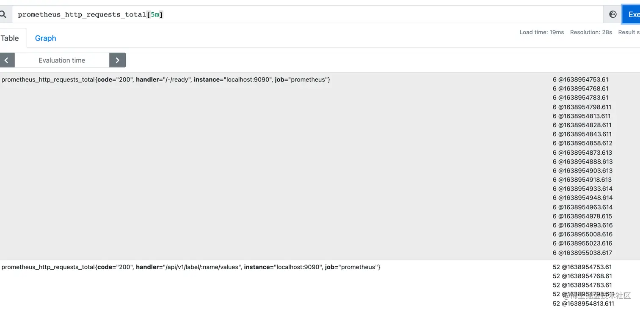Click the sample value 6 @1638954828.611

582,125
